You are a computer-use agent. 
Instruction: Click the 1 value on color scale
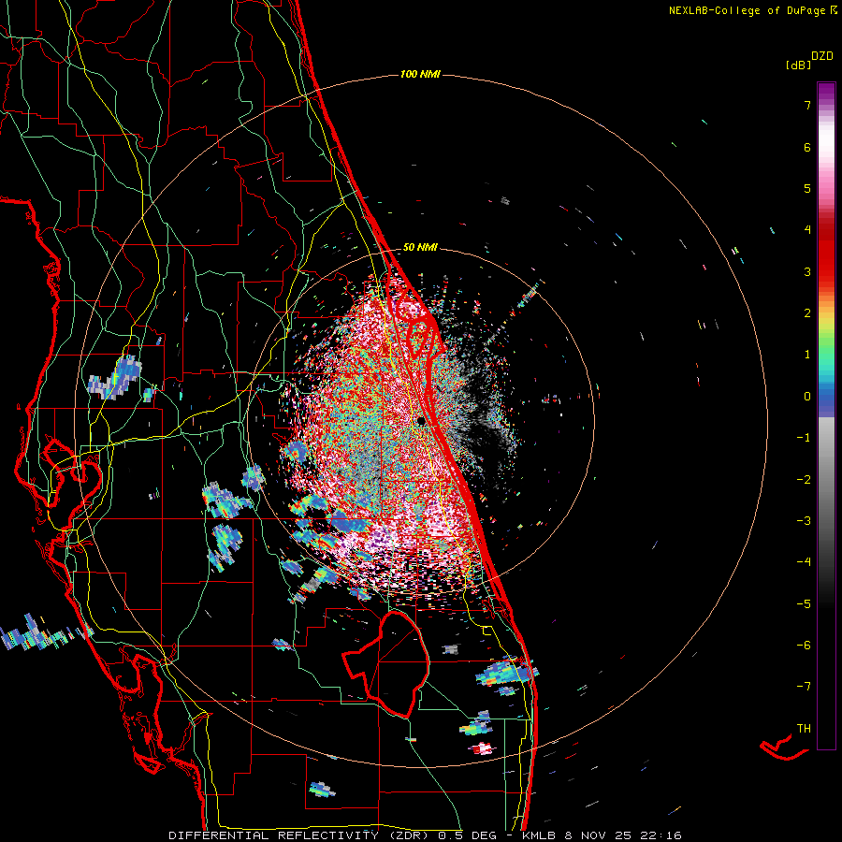(807, 355)
